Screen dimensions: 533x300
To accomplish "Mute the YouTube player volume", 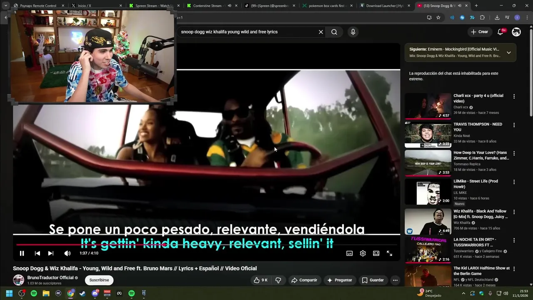I will tap(67, 253).
